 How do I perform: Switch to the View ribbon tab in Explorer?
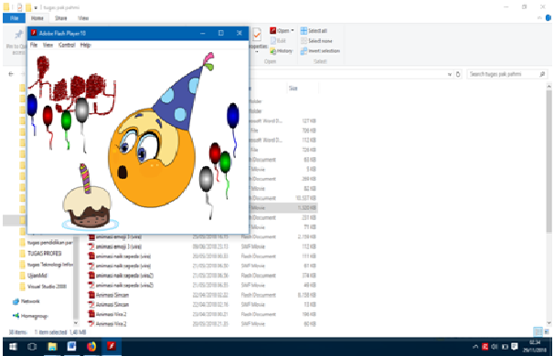tap(83, 18)
